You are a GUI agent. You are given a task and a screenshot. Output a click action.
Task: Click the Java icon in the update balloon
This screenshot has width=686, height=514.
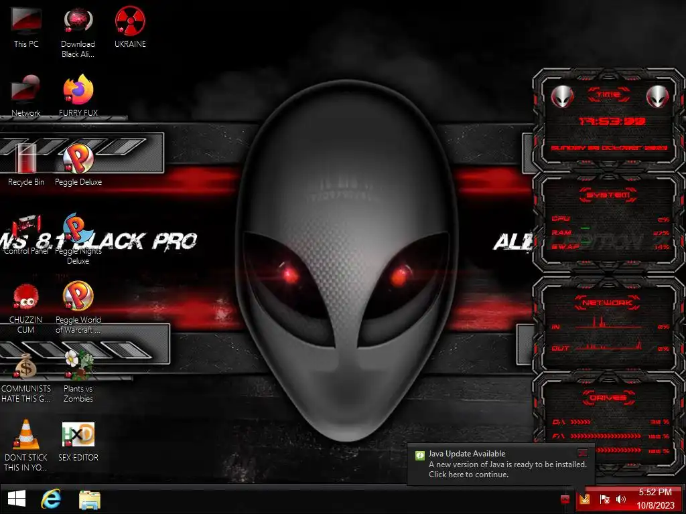click(419, 455)
